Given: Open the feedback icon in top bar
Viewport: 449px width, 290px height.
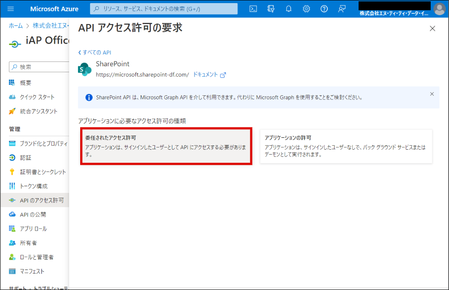Looking at the screenshot, I should click(x=342, y=9).
